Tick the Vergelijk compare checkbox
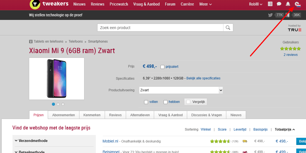Image resolution: width=306 pixels, height=153 pixels. pyautogui.click(x=188, y=102)
